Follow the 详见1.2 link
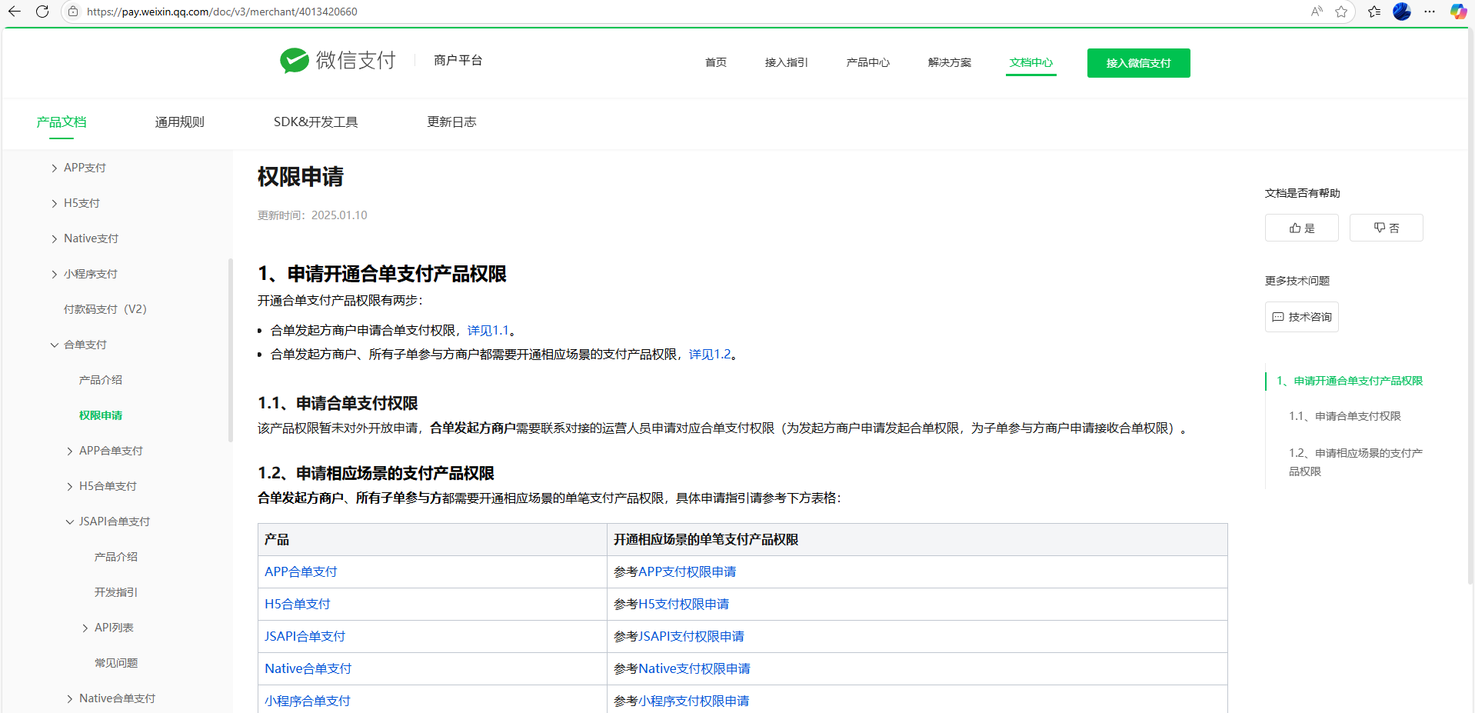This screenshot has height=713, width=1475. pos(710,354)
